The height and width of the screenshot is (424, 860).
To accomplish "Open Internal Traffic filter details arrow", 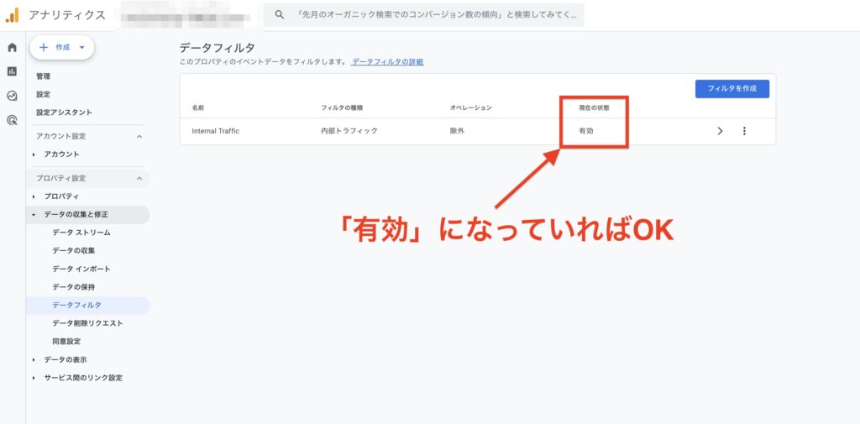I will point(720,131).
